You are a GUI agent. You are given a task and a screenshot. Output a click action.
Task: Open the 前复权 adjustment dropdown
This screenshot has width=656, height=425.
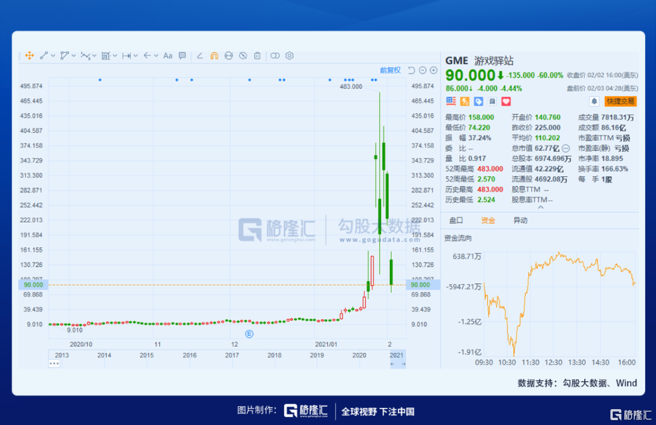(x=390, y=71)
